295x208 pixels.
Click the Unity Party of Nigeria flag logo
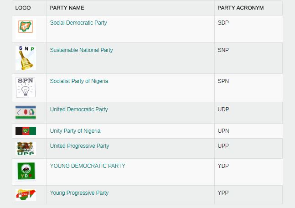click(26, 131)
